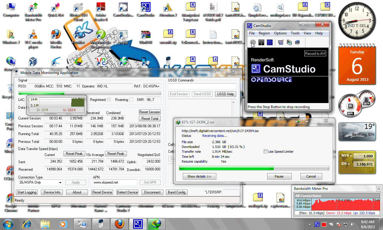Launch Mozilla Firefox from the taskbar
Screen dimensions: 383x230
point(119,224)
